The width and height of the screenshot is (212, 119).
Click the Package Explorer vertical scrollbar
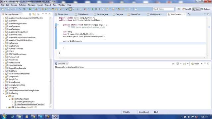pos(50,82)
